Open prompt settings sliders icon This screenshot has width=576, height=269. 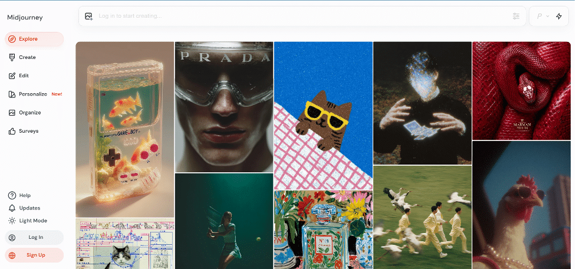(516, 16)
